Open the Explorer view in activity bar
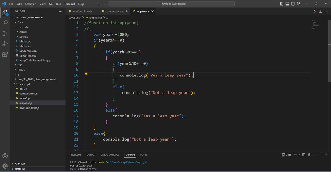Screen dimensions: 331x172 point(5,13)
